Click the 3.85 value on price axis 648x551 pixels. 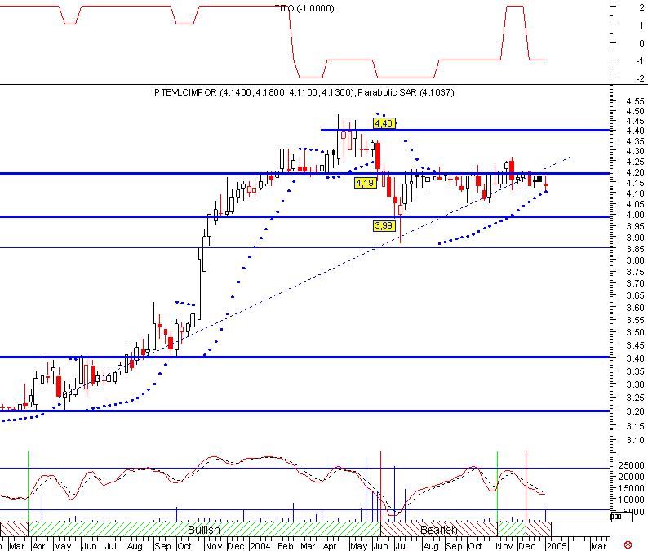point(635,249)
